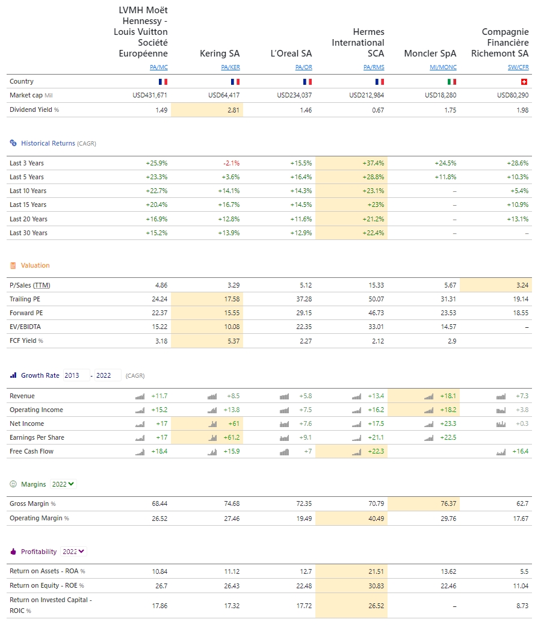Click Kering dividend yield 2.81
The height and width of the screenshot is (625, 535).
(233, 110)
